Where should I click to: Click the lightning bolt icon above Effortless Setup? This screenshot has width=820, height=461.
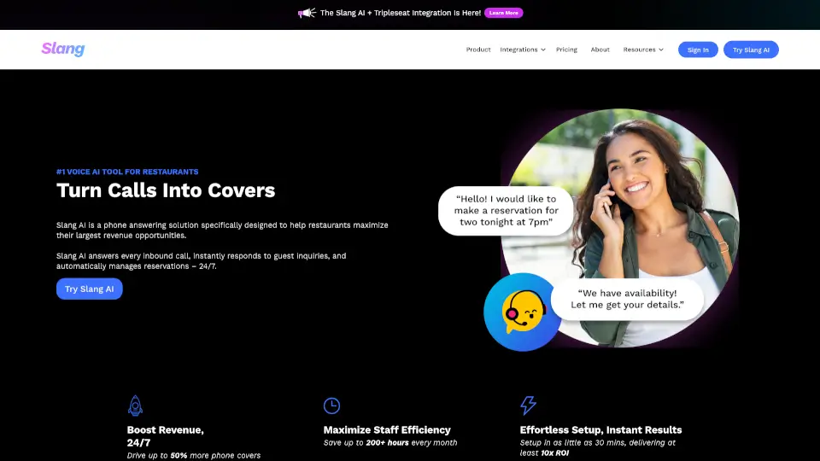pos(528,405)
